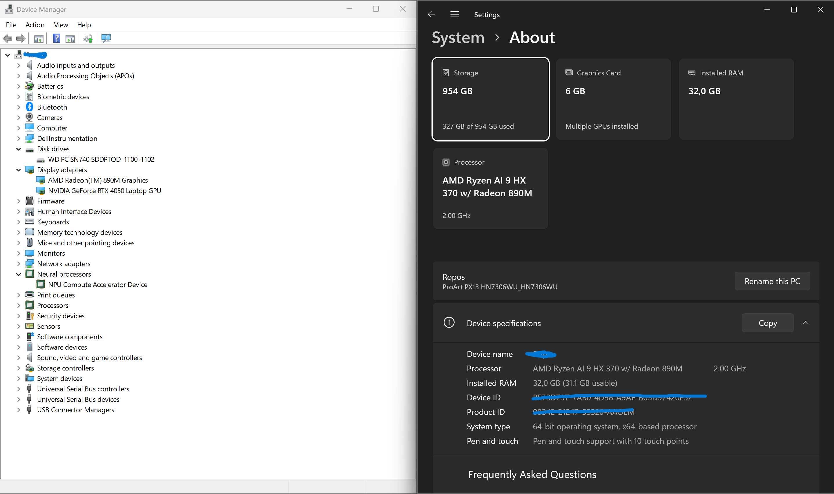Click the Mice and other pointing devices icon
This screenshot has height=494, width=834.
pyautogui.click(x=29, y=242)
